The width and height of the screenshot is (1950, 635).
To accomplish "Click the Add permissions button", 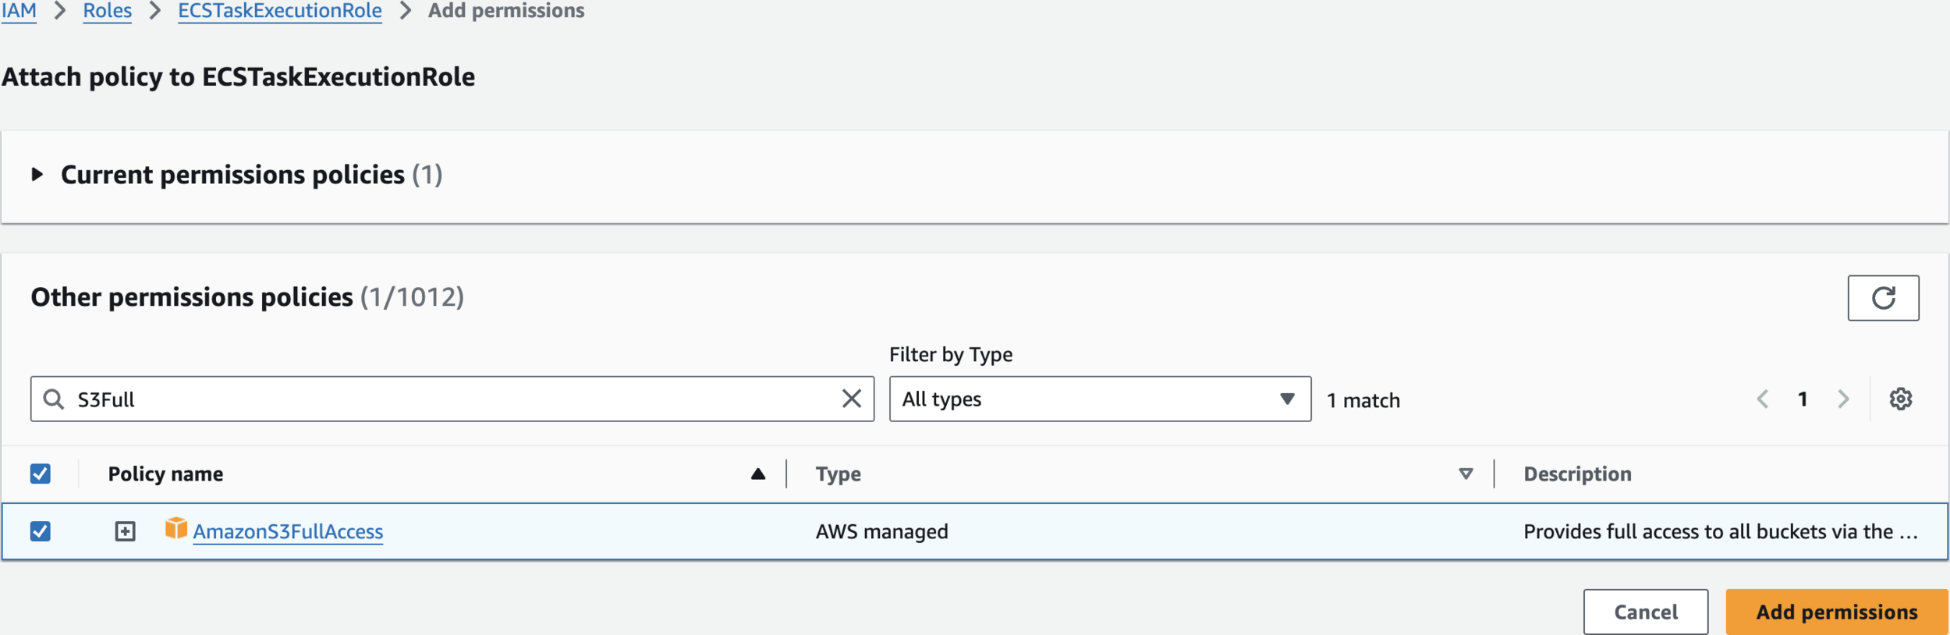I will pyautogui.click(x=1835, y=612).
